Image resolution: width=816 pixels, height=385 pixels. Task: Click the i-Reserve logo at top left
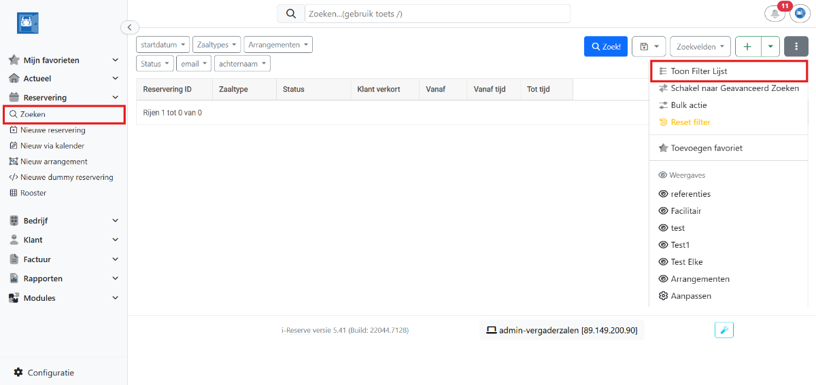(28, 23)
